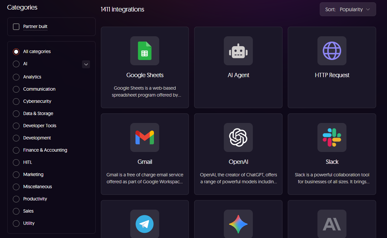Pick the Miscellaneous radio button
This screenshot has height=238, width=387.
tap(16, 187)
